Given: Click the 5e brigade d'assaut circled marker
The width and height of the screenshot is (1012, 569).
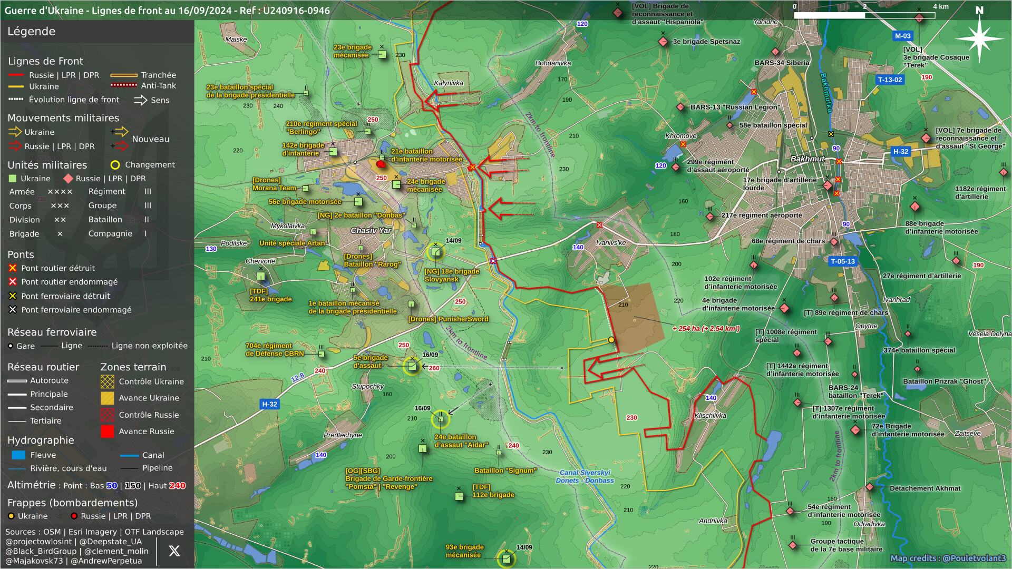Looking at the screenshot, I should point(412,366).
